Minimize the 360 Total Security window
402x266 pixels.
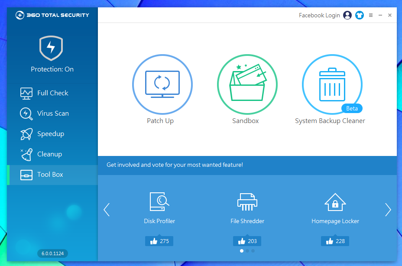point(380,15)
